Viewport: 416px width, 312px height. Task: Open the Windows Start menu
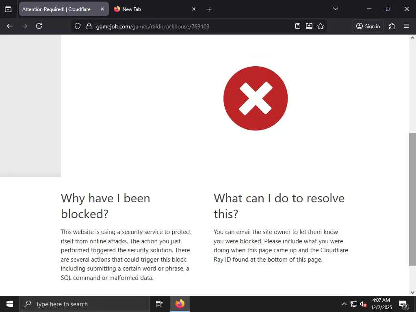tap(10, 304)
